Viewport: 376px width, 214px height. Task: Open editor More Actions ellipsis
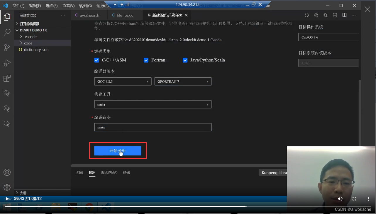click(x=354, y=15)
